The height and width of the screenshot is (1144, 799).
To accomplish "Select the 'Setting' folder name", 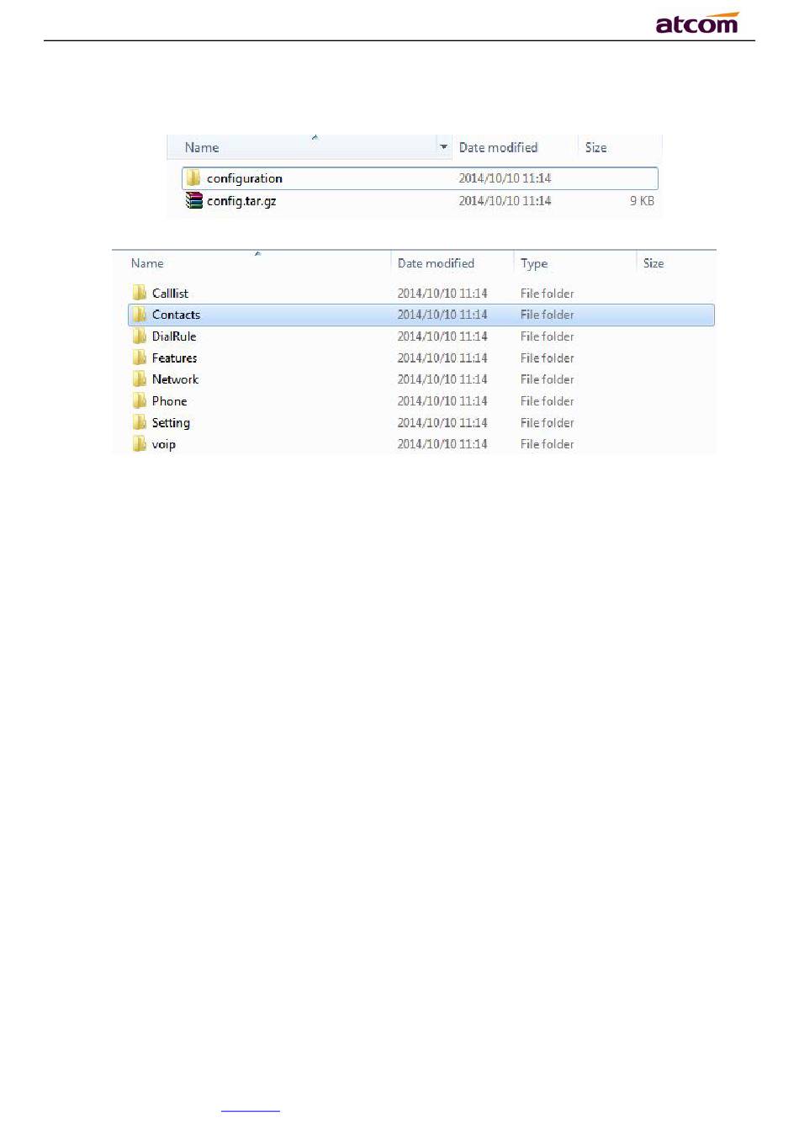I will point(171,422).
